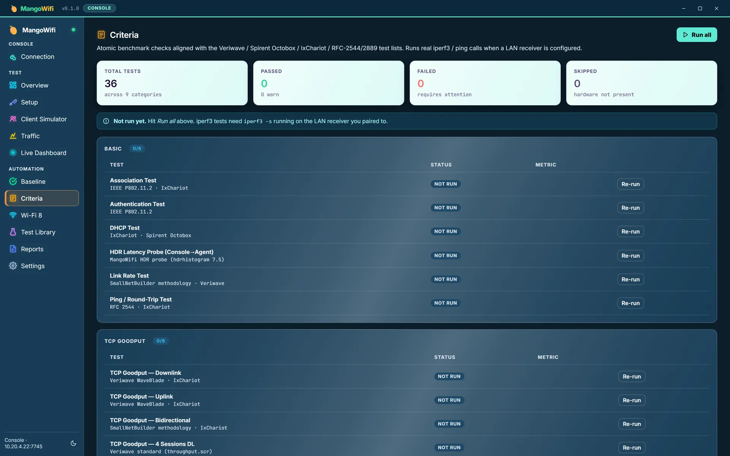This screenshot has height=456, width=730.
Task: Click the green connection status dot
Action: tap(73, 30)
